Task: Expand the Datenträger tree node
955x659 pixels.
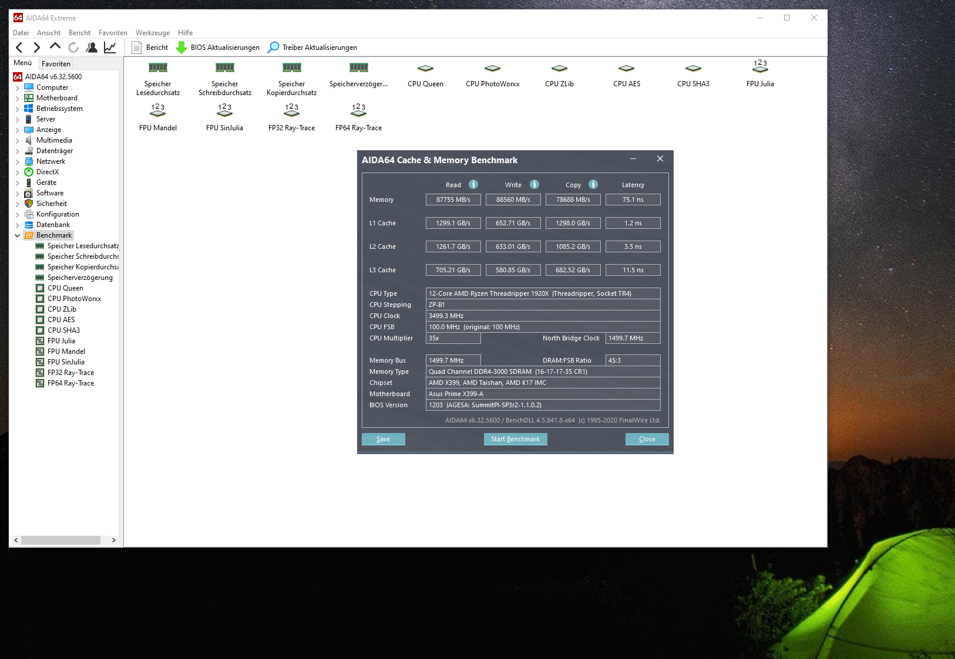Action: click(18, 151)
